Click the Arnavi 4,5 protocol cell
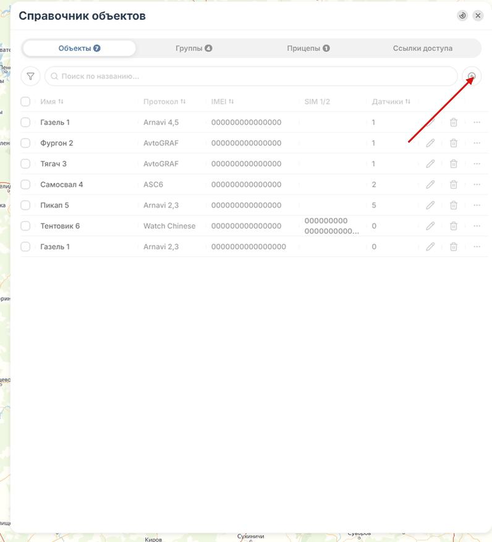 click(161, 122)
